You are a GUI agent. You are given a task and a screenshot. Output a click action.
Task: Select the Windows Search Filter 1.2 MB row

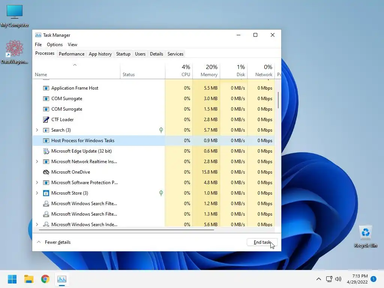tap(153, 204)
